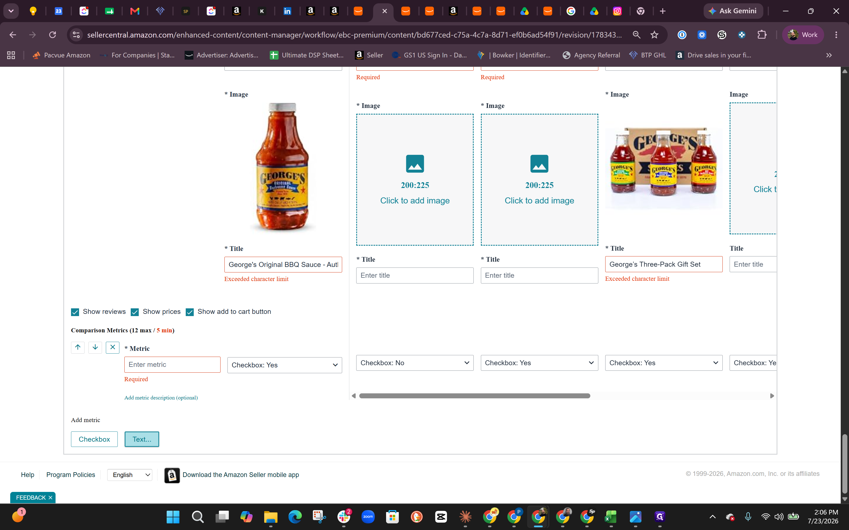
Task: Open Microsoft Store from the taskbar
Action: click(x=392, y=517)
